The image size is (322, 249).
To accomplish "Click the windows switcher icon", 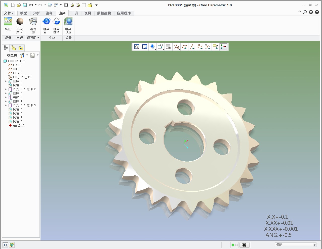I will pos(56,5).
